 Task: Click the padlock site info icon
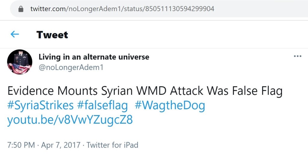(x=21, y=9)
